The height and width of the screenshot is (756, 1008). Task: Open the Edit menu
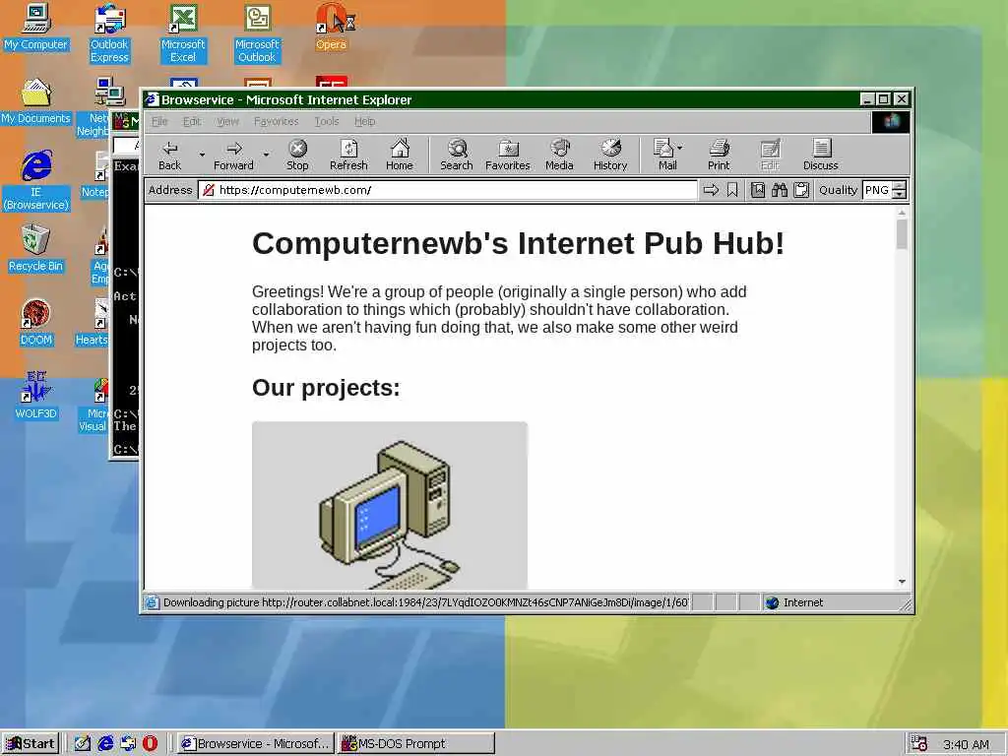coord(192,121)
